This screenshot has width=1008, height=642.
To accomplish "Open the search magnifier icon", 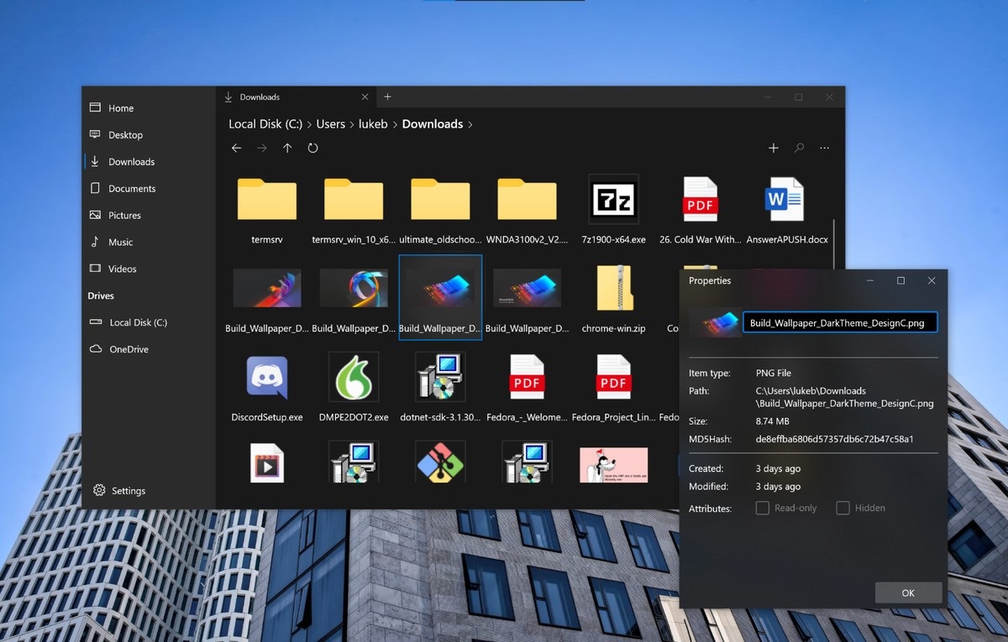I will click(x=799, y=149).
